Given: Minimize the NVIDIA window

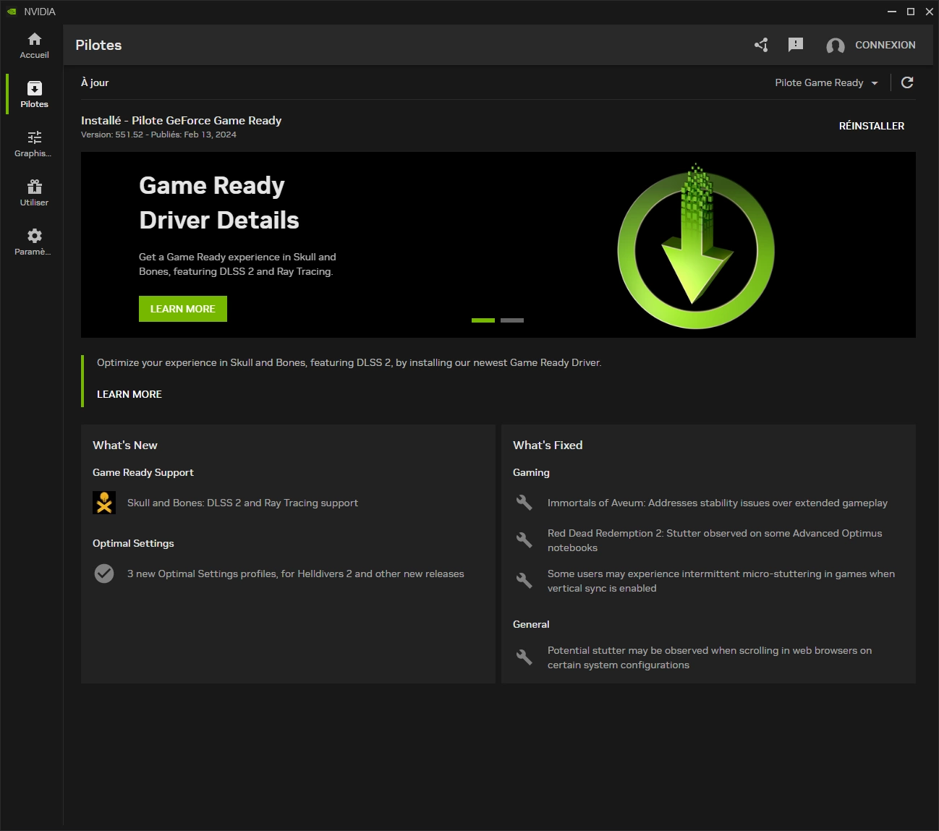Looking at the screenshot, I should [x=892, y=12].
